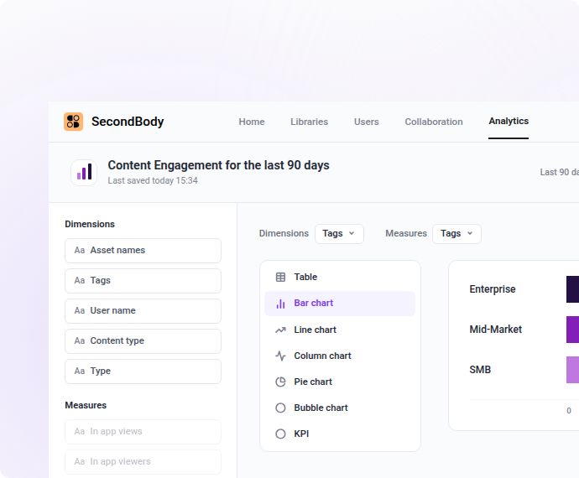Click the Aa icon beside Content type
The height and width of the screenshot is (478, 579).
tap(80, 340)
